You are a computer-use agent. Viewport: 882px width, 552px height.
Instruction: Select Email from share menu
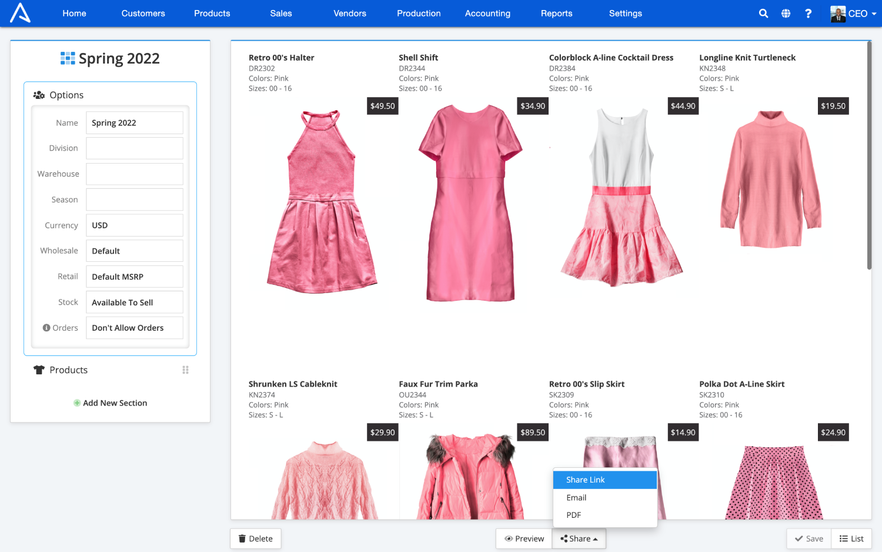[605, 498]
